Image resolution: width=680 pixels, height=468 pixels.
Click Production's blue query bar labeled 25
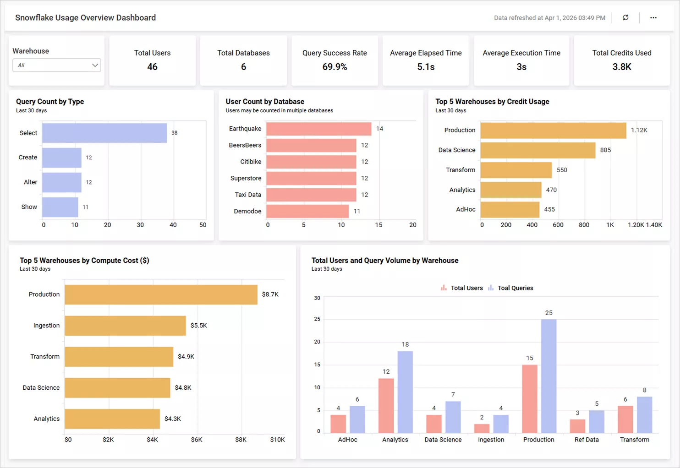pyautogui.click(x=549, y=376)
